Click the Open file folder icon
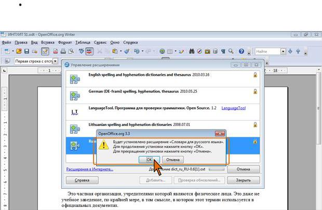The image size is (322, 210). pos(19,51)
